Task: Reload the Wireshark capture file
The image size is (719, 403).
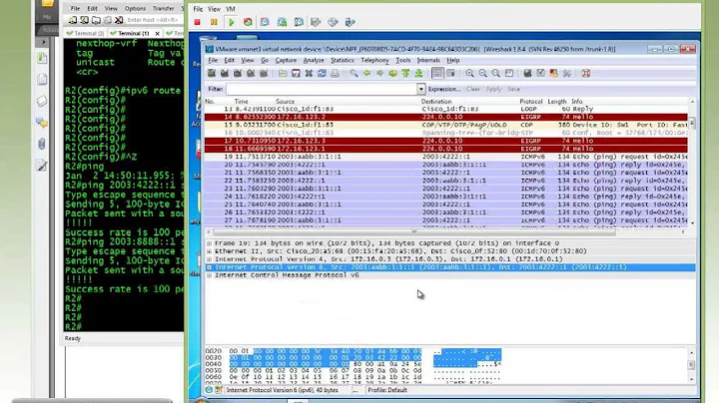Action: (322, 73)
